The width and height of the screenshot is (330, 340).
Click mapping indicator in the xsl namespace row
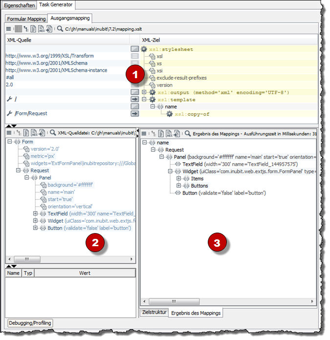(135, 56)
